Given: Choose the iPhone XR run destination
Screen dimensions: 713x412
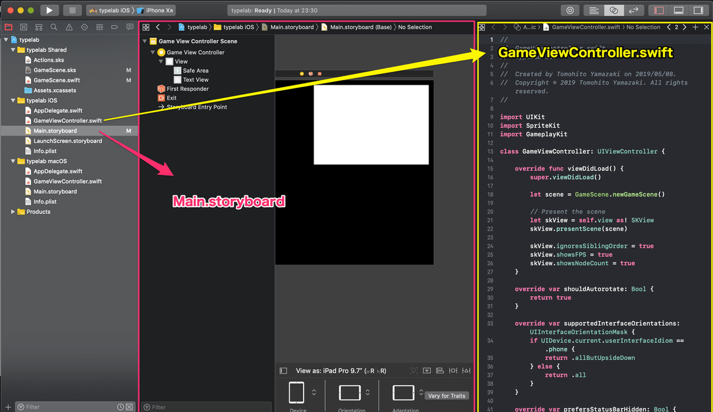Looking at the screenshot, I should pyautogui.click(x=156, y=10).
